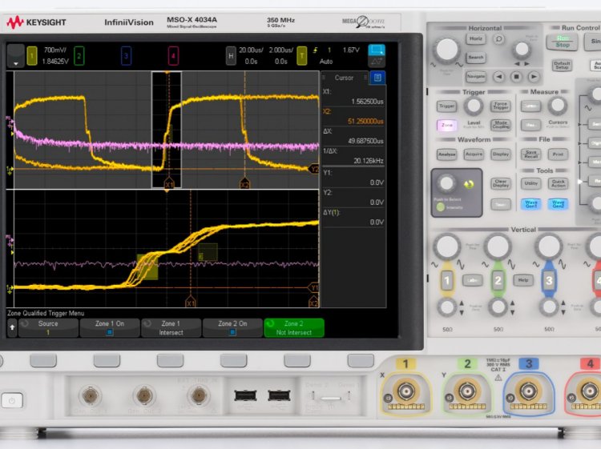Screen dimensions: 601x449
Task: Tap the H horizontal timebase badge
Action: pyautogui.click(x=231, y=56)
